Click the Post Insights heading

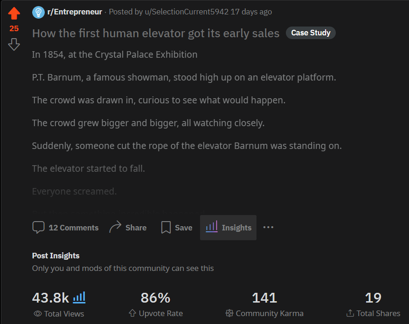56,256
